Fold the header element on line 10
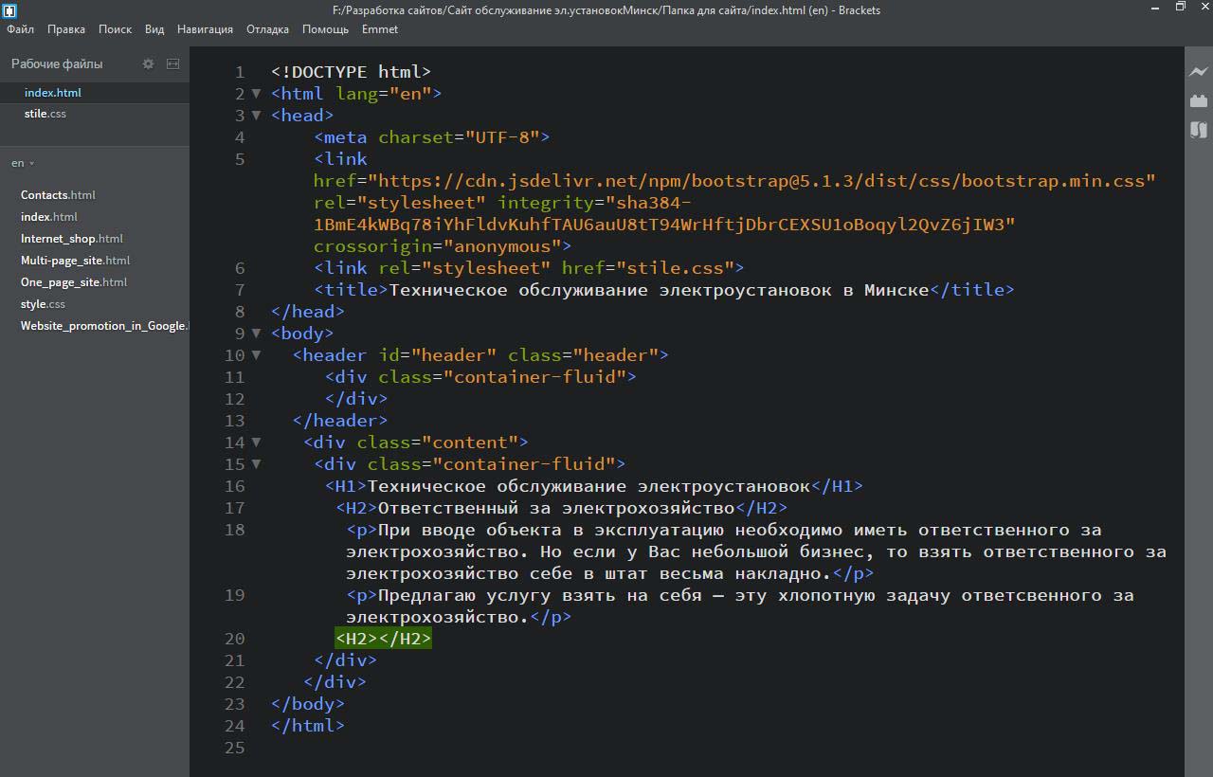The width and height of the screenshot is (1213, 777). point(256,355)
